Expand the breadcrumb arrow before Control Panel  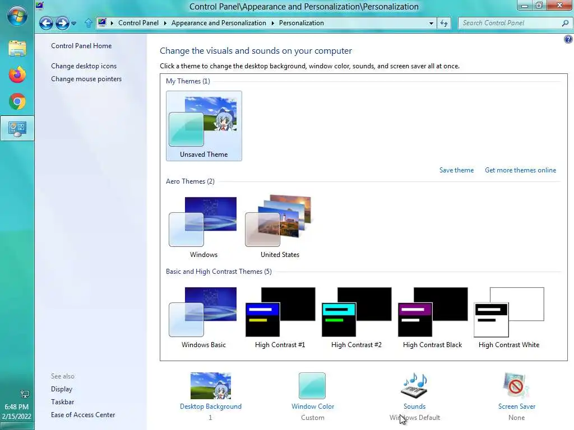[112, 23]
